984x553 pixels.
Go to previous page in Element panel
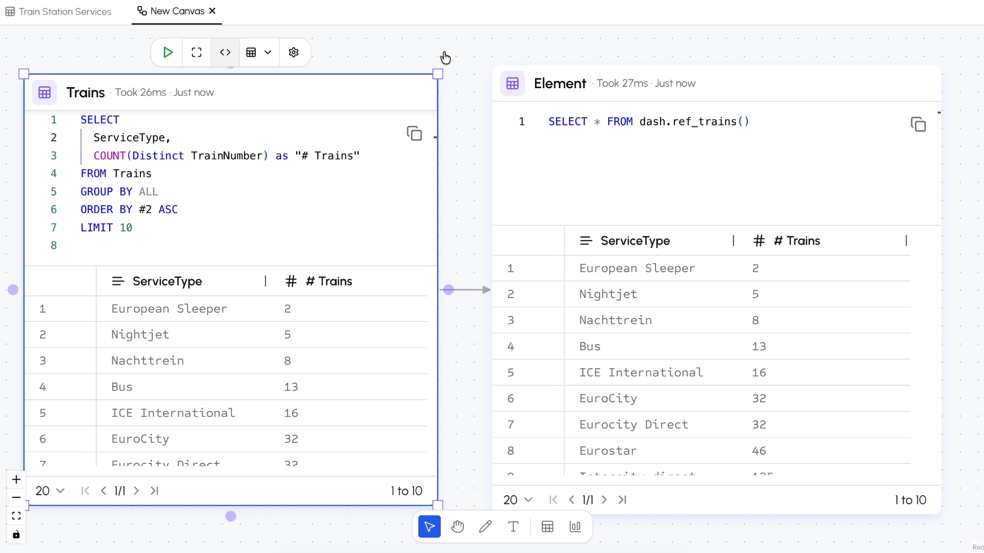point(571,500)
